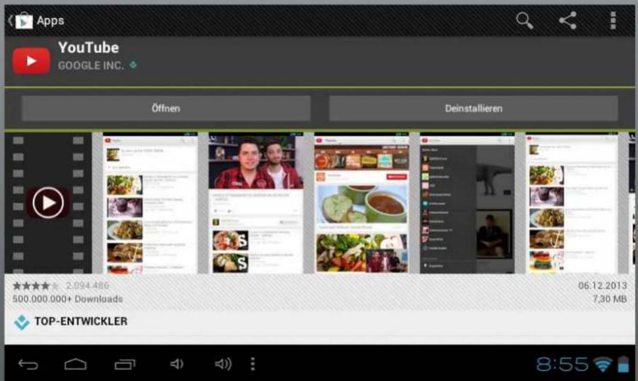Tap the Play Store back icon
This screenshot has width=638, height=381.
click(x=20, y=20)
